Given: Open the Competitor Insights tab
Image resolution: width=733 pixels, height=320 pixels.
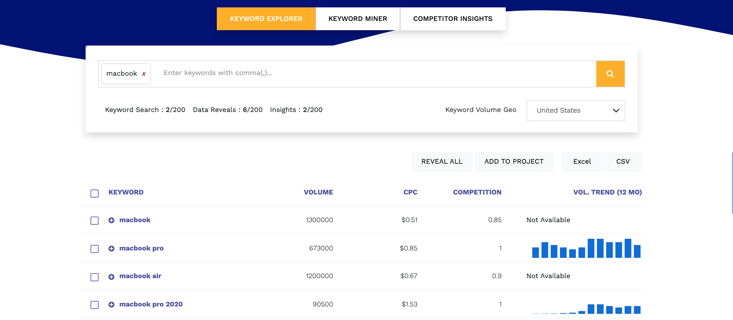Looking at the screenshot, I should point(452,19).
